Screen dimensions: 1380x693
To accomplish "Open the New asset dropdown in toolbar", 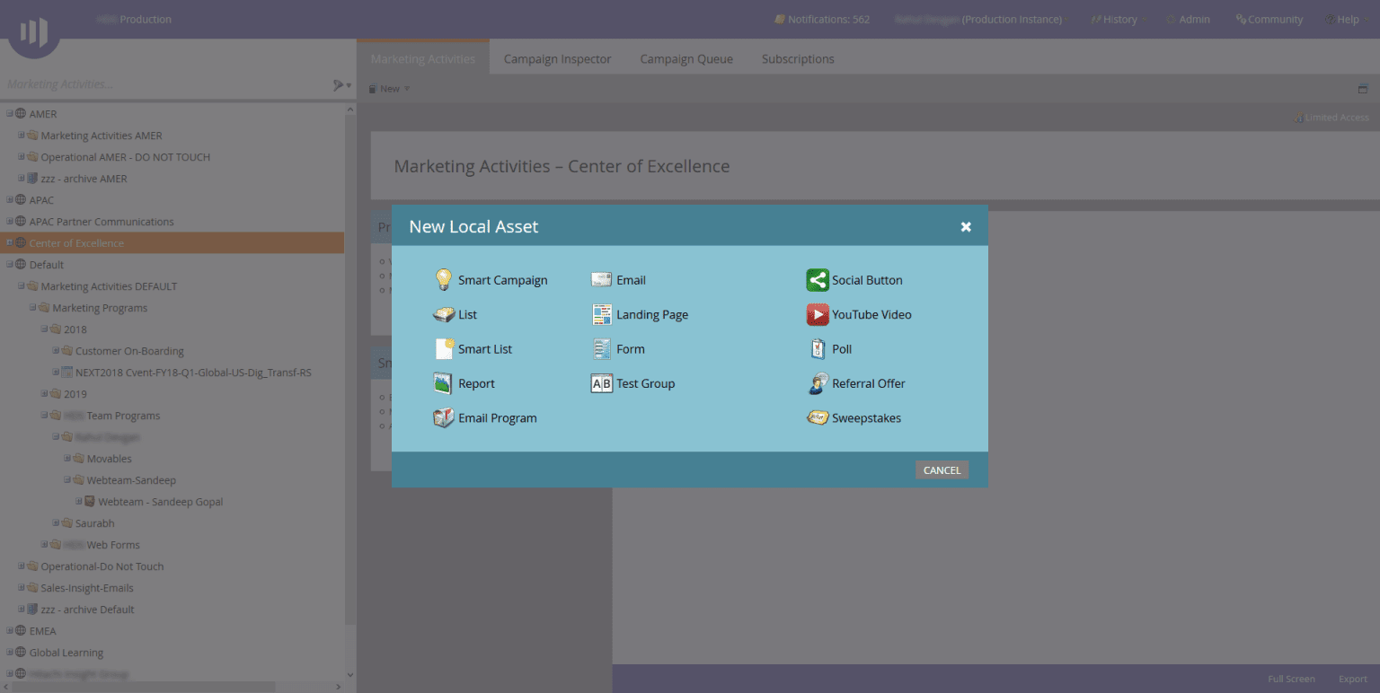I will pyautogui.click(x=388, y=88).
